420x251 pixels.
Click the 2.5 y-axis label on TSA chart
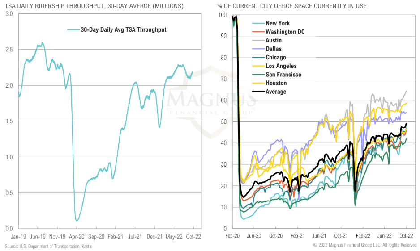(9, 50)
